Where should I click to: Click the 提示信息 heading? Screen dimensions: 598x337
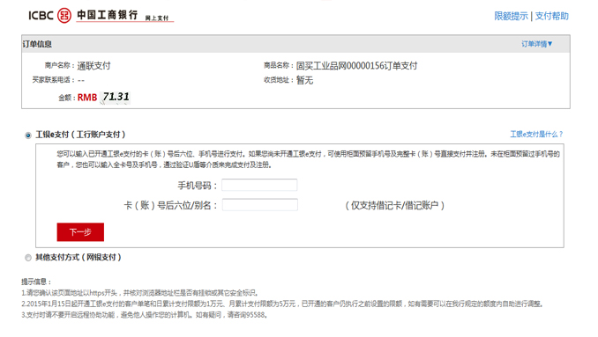36,282
